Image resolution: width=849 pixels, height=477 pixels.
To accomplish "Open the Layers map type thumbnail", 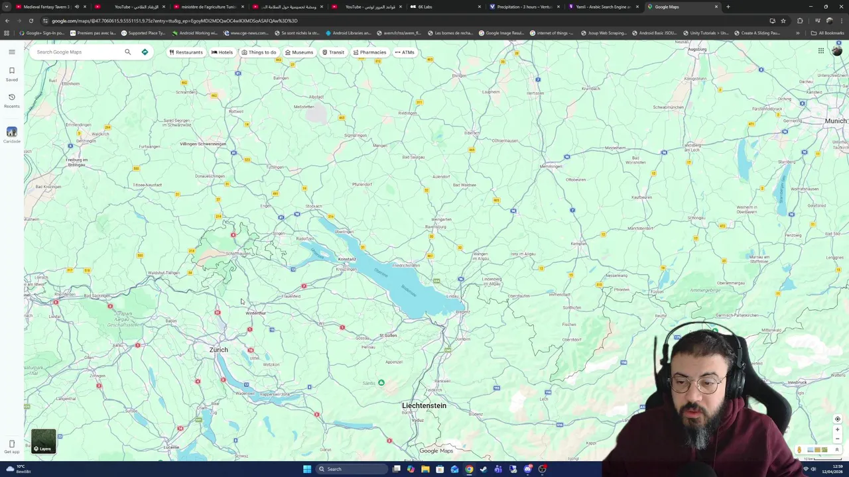I will click(x=44, y=441).
